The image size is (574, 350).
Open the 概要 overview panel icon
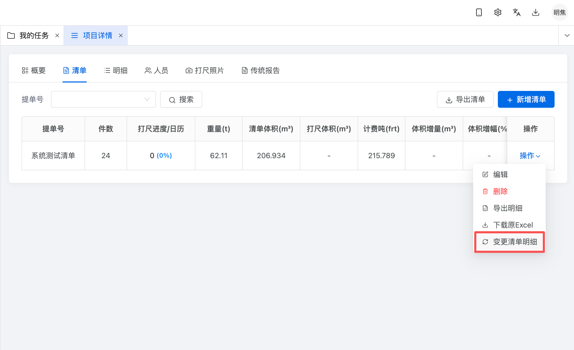point(25,70)
